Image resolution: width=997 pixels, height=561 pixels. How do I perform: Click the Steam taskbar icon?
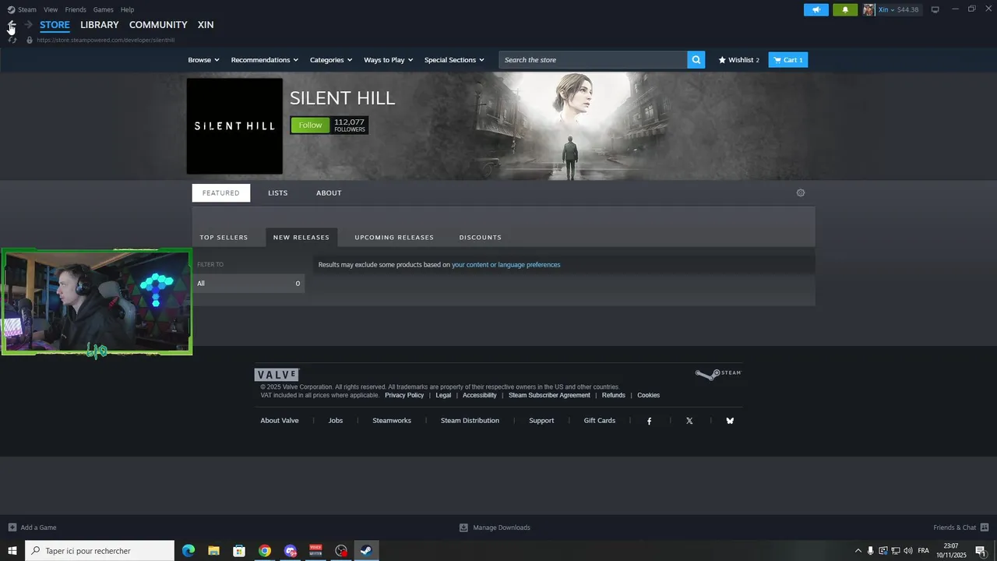(x=366, y=551)
